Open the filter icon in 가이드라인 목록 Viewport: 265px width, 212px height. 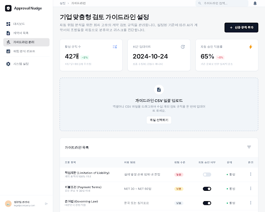point(249,147)
